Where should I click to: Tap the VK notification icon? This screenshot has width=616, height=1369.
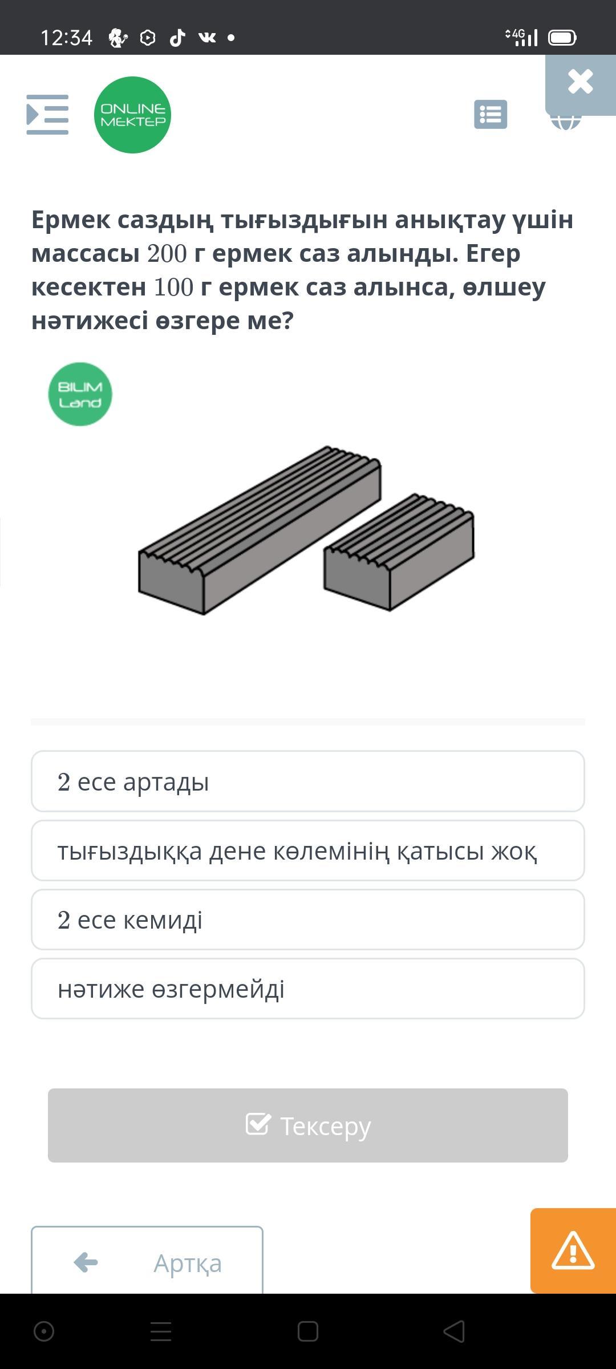point(207,38)
